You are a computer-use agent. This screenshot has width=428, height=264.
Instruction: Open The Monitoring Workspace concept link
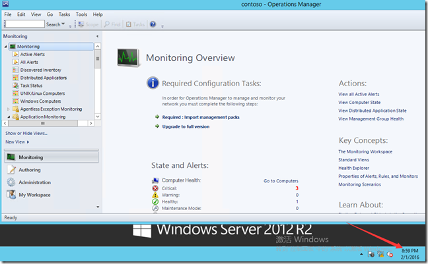click(x=365, y=151)
